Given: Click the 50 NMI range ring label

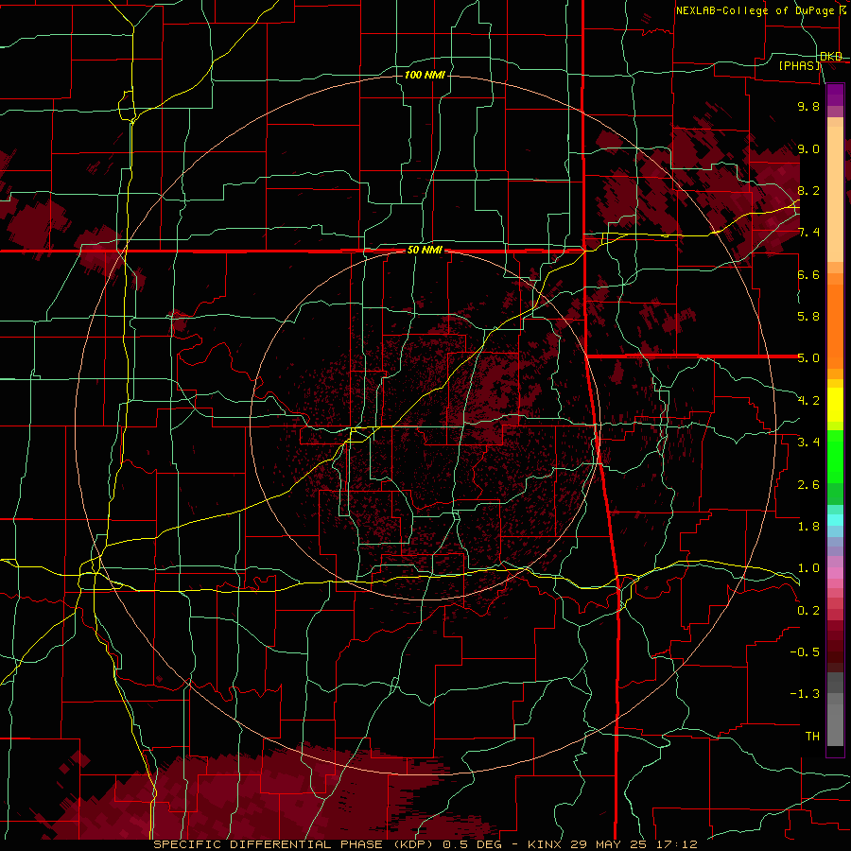Looking at the screenshot, I should (425, 251).
